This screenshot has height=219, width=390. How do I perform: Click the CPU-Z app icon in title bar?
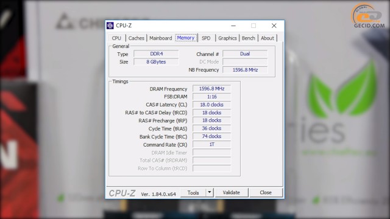[x=110, y=26]
